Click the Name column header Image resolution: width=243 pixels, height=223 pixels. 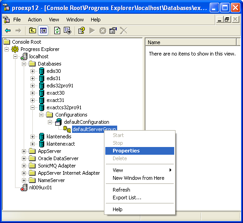[x=191, y=42]
